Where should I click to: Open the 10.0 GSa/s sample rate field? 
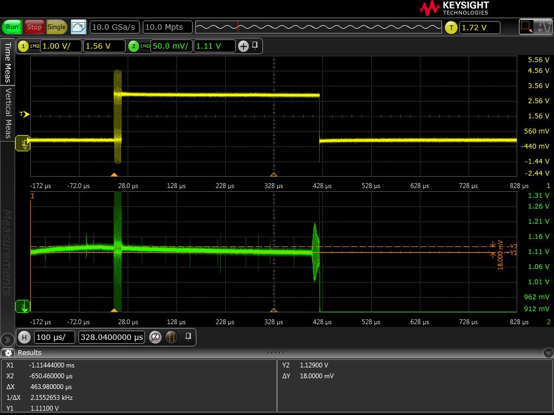point(115,27)
